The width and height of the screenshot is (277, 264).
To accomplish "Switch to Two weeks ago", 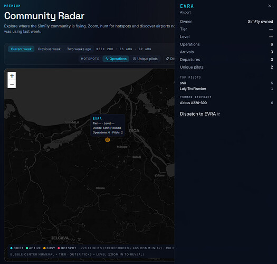I will coord(79,49).
